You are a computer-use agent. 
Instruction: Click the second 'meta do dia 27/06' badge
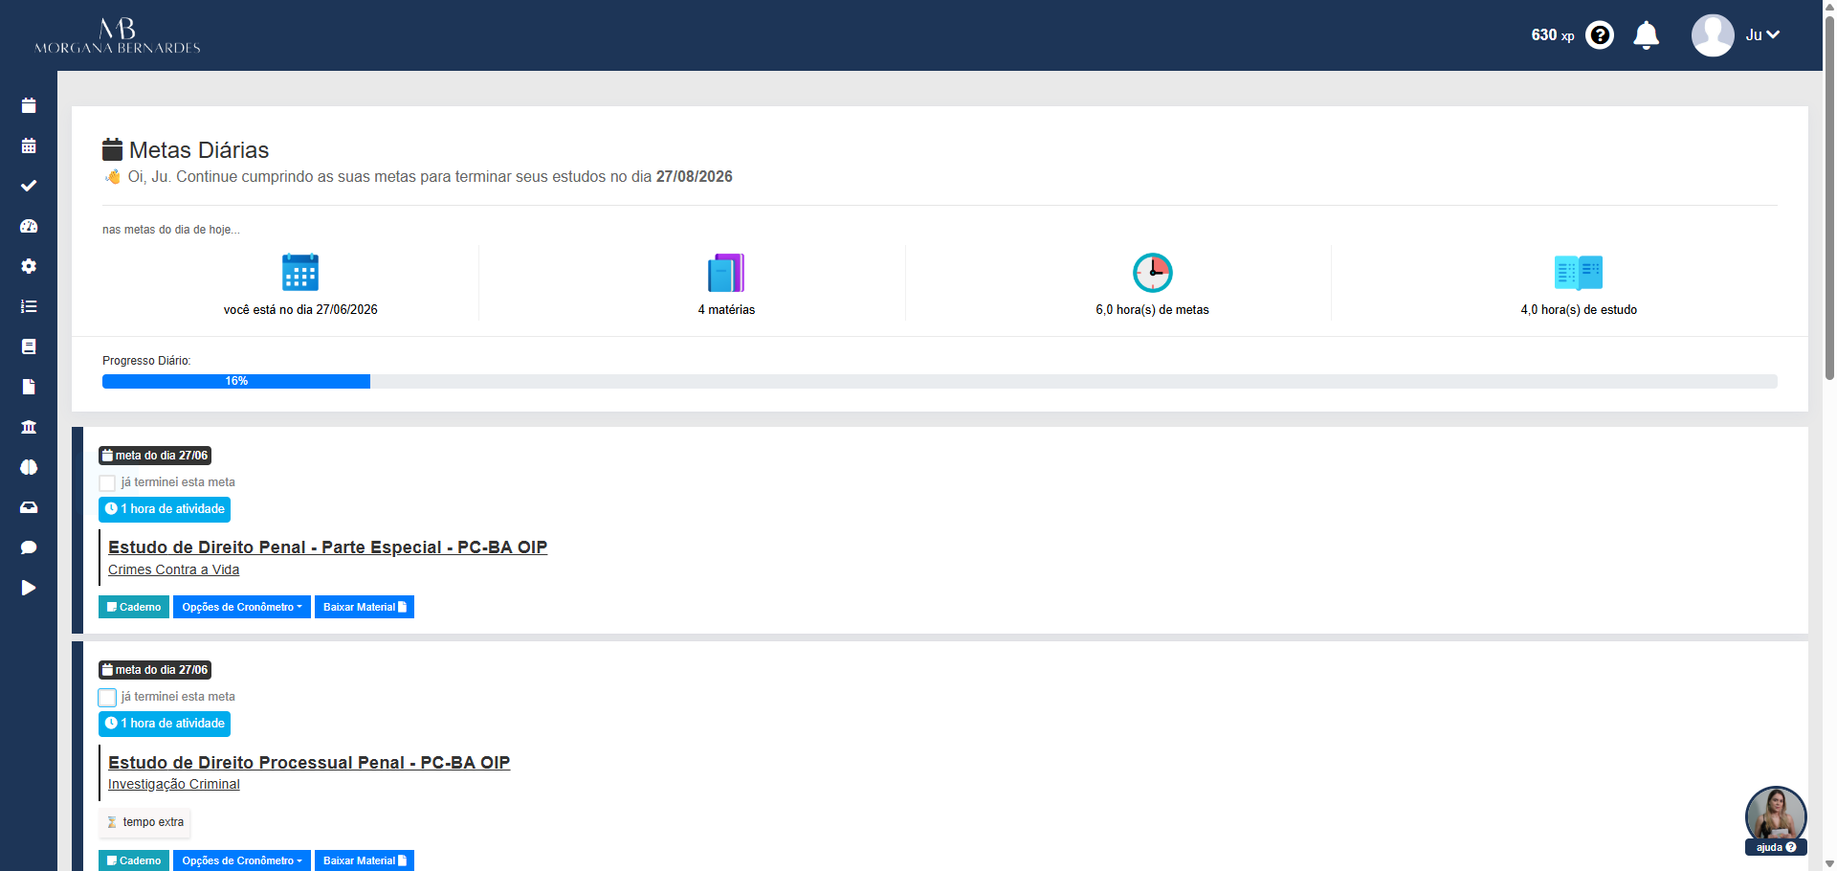(x=155, y=670)
